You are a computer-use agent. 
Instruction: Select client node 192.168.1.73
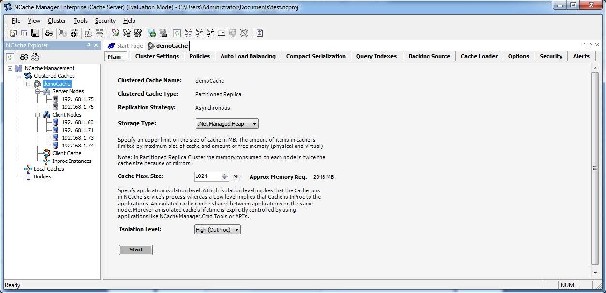click(x=77, y=138)
